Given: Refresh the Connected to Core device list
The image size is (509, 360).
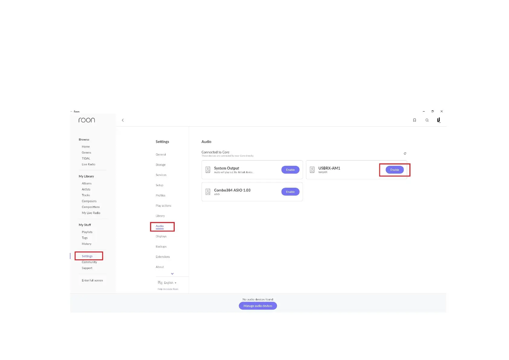Looking at the screenshot, I should tap(405, 154).
